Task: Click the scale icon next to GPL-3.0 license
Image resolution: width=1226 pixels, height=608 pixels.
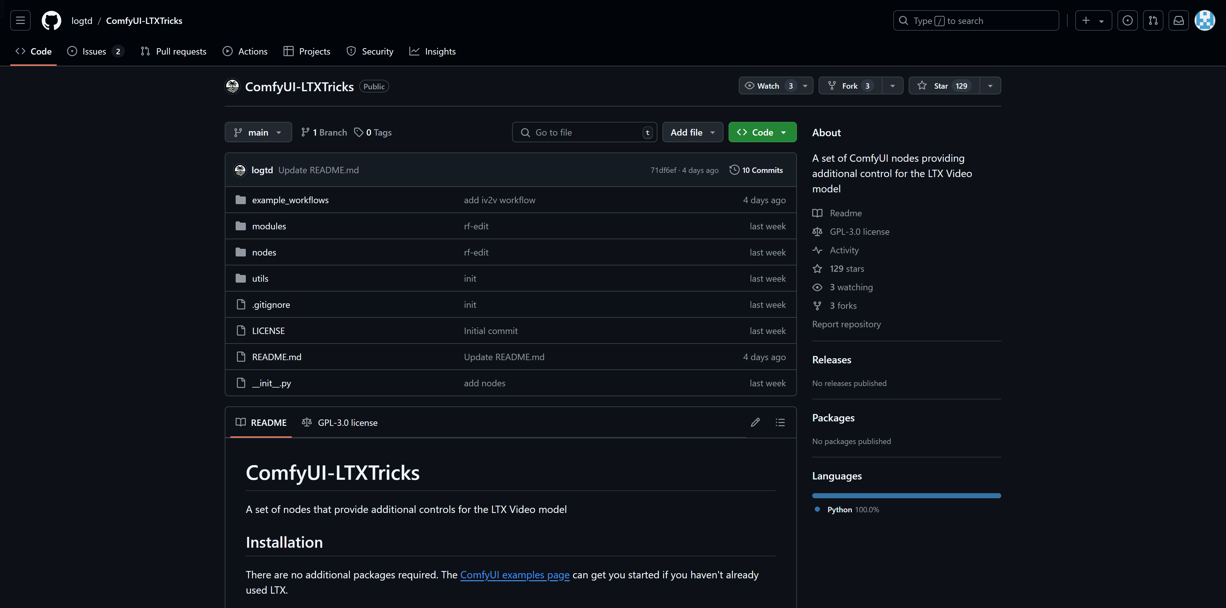Action: (817, 232)
